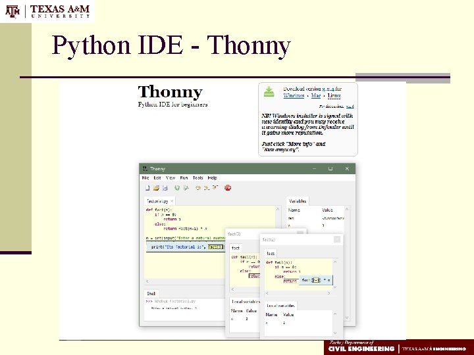Screen dimensions: 474x355
Task: Select the fact tab in fact(3) window
Action: (236, 248)
